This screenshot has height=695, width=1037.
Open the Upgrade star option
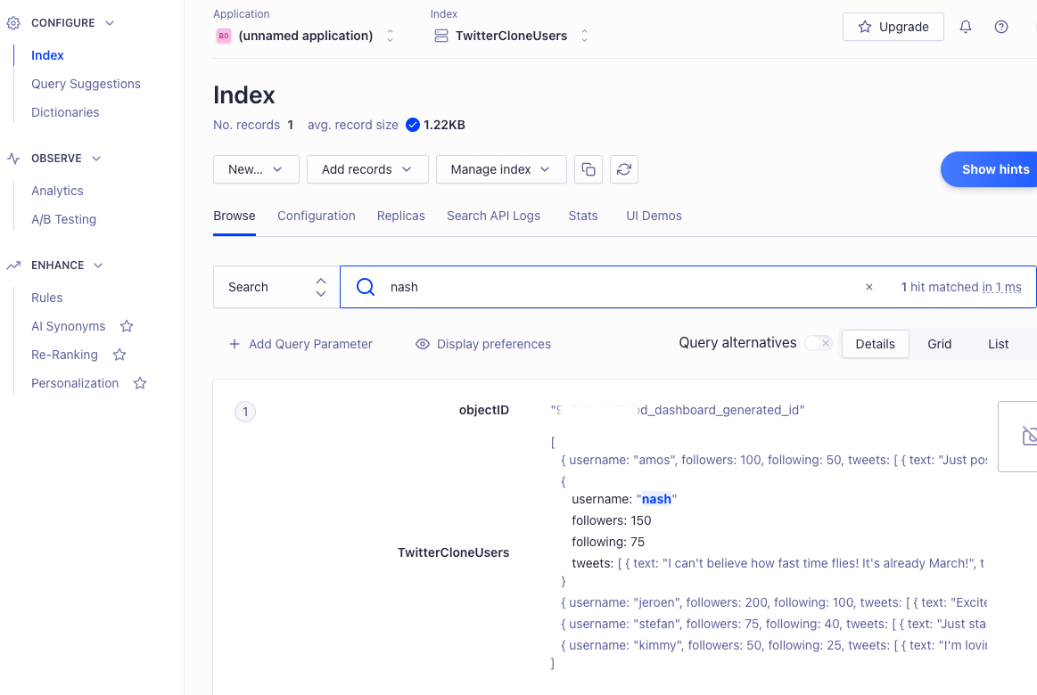point(892,27)
